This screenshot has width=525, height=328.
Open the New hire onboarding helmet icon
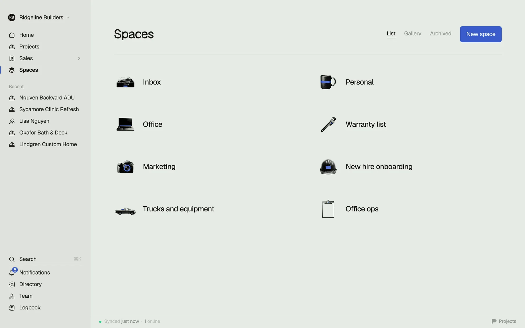[x=328, y=167]
